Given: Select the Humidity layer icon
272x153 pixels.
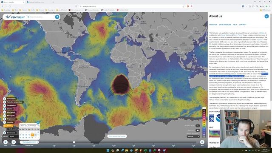Looking at the screenshot, I should [x=5, y=122].
